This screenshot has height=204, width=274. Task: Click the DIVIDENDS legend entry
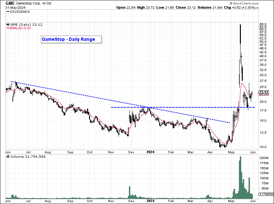[18, 12]
